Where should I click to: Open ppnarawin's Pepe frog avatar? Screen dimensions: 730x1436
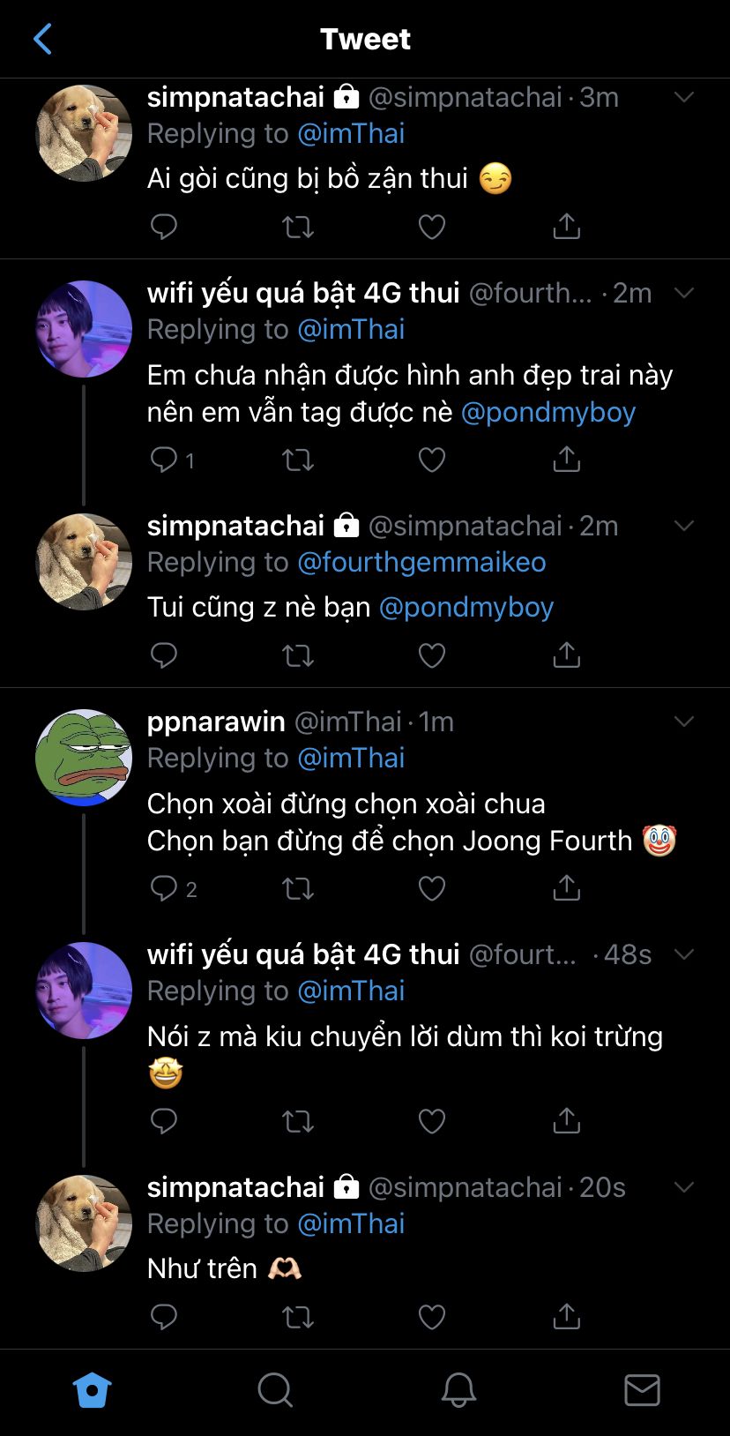tap(84, 757)
